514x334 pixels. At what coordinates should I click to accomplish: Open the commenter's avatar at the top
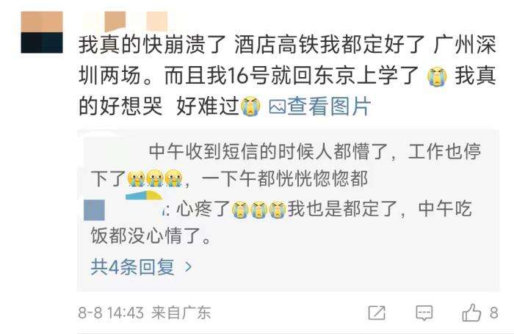point(42,32)
